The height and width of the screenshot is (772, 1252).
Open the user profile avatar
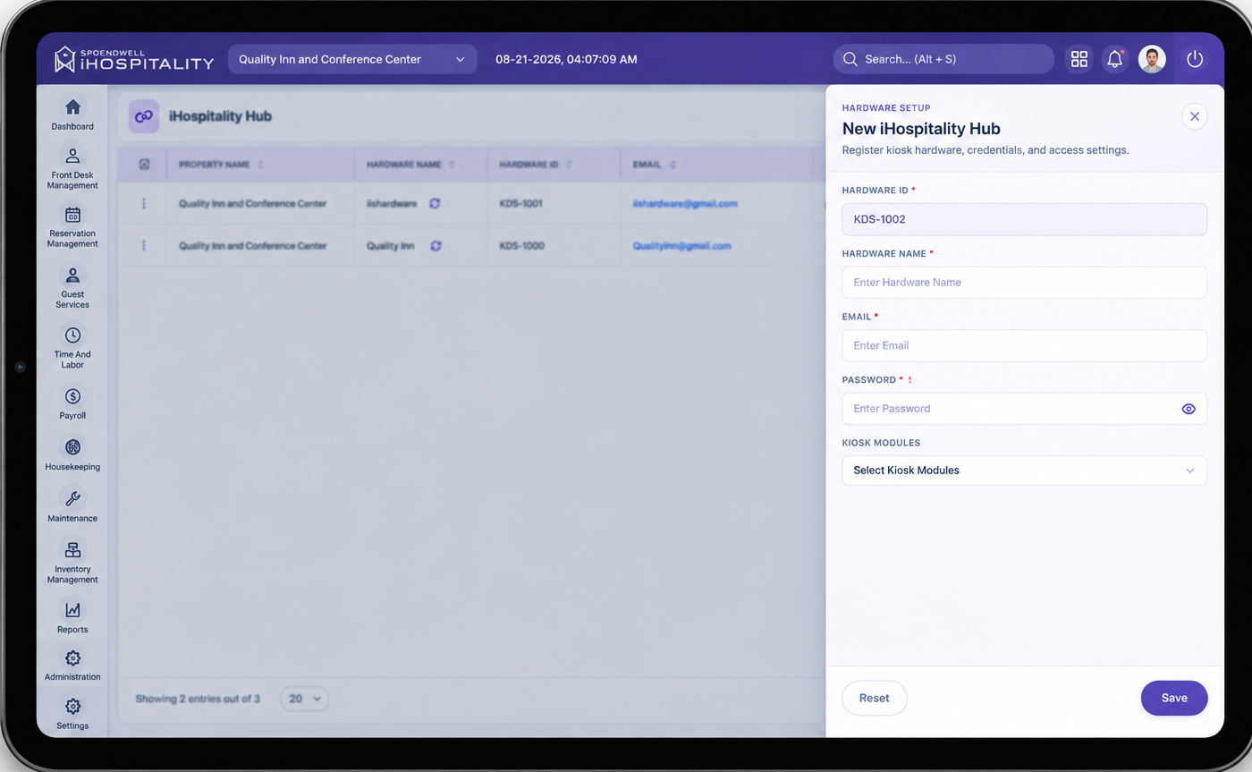(1152, 59)
